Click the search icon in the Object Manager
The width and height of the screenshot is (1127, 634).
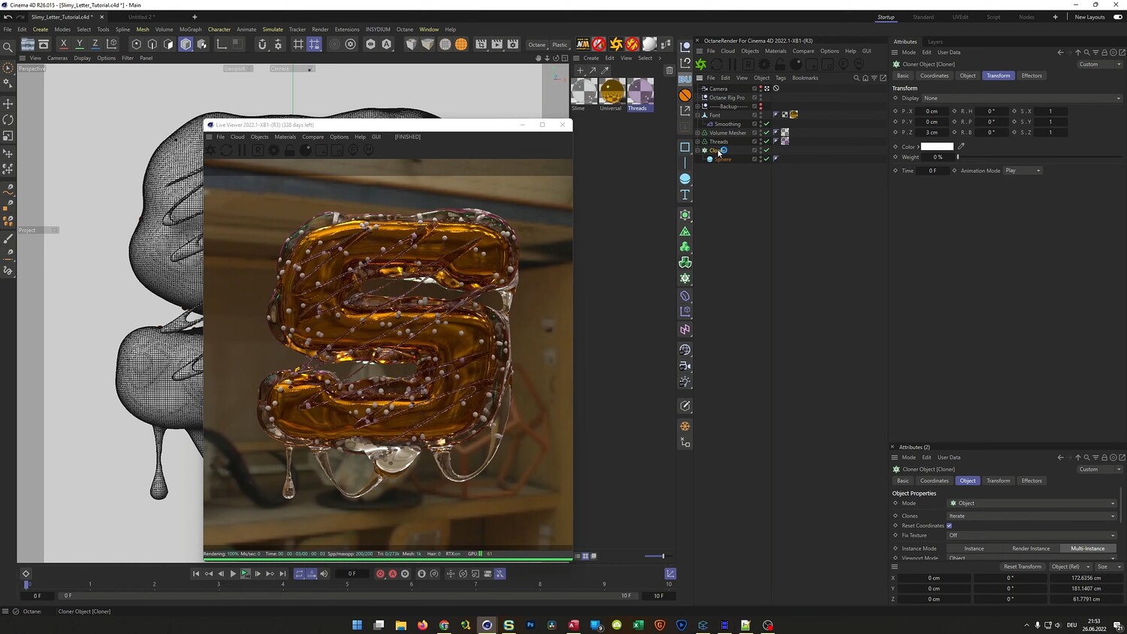(x=857, y=78)
